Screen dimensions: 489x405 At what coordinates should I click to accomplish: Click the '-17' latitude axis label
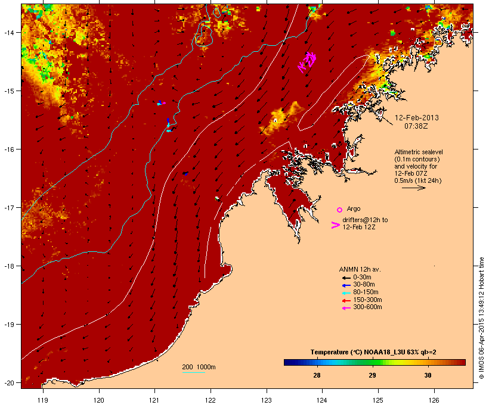8,207
